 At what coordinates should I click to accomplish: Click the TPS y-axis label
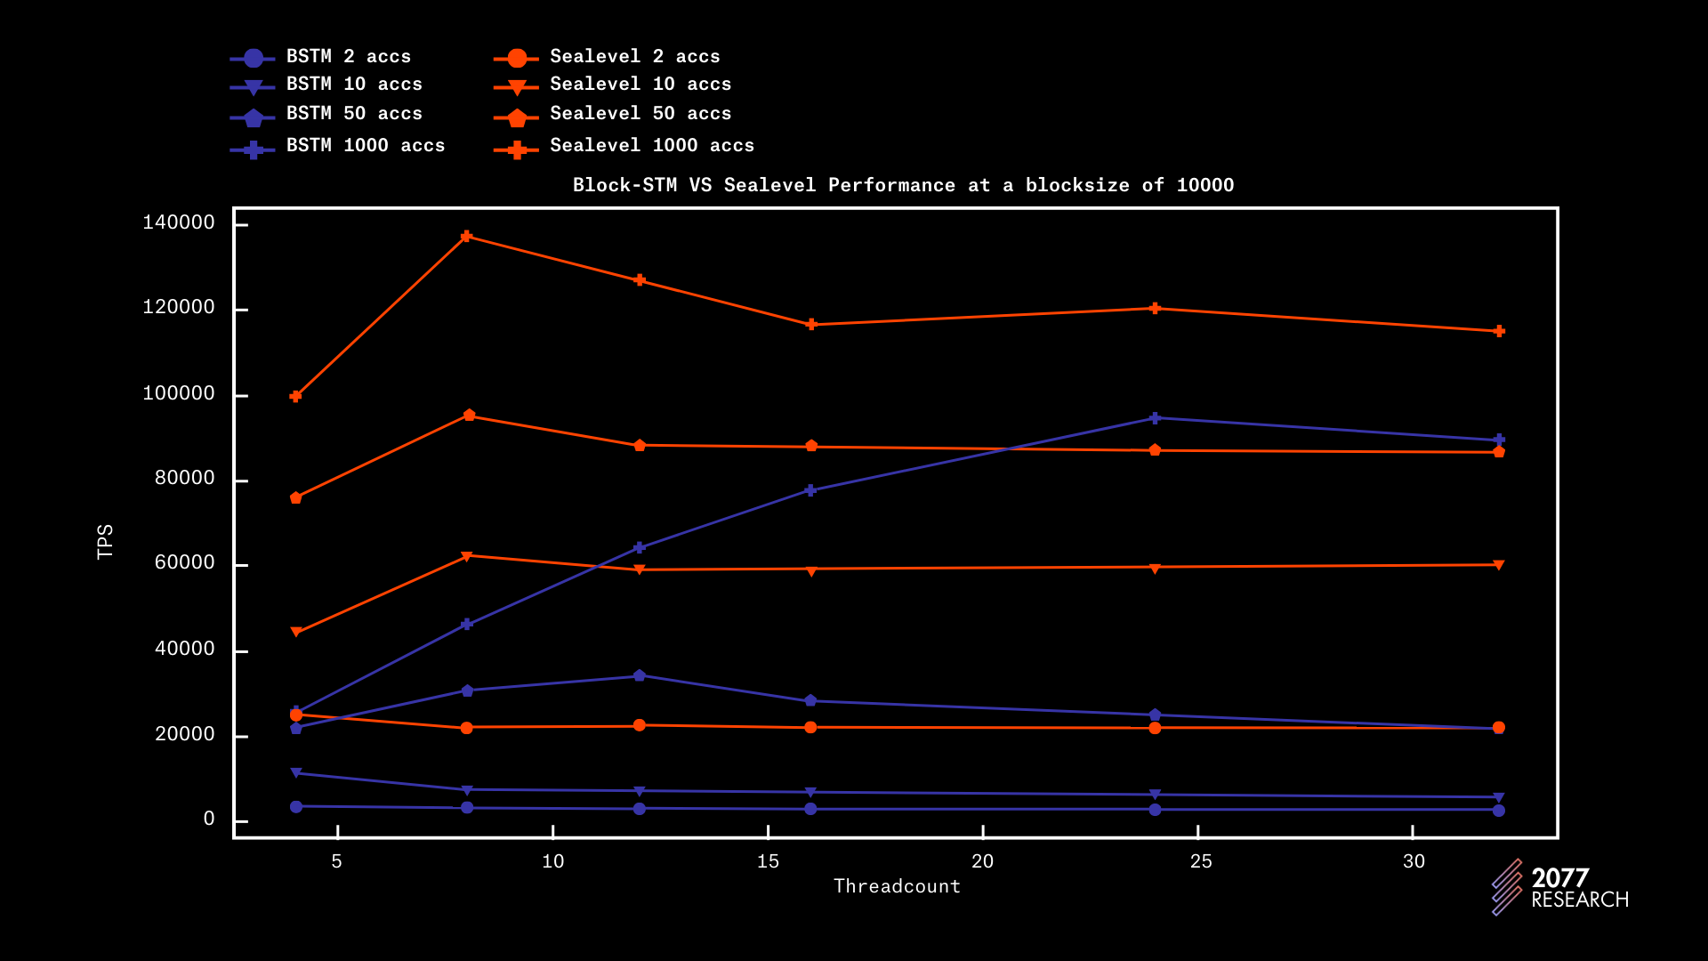[x=105, y=541]
